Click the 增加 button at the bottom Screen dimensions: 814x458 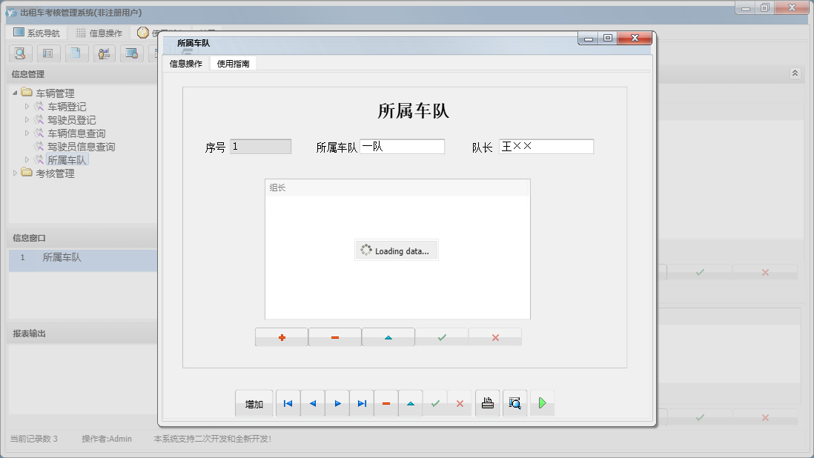254,402
